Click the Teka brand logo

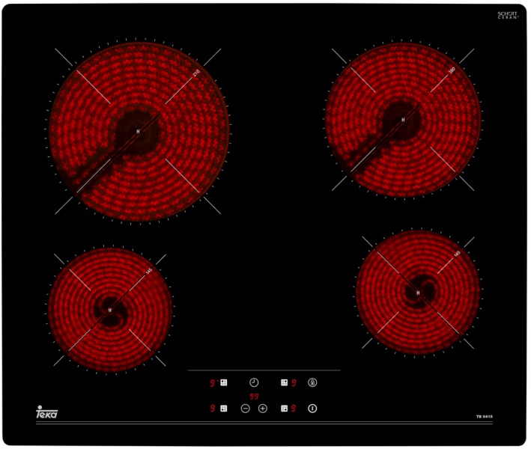click(46, 413)
